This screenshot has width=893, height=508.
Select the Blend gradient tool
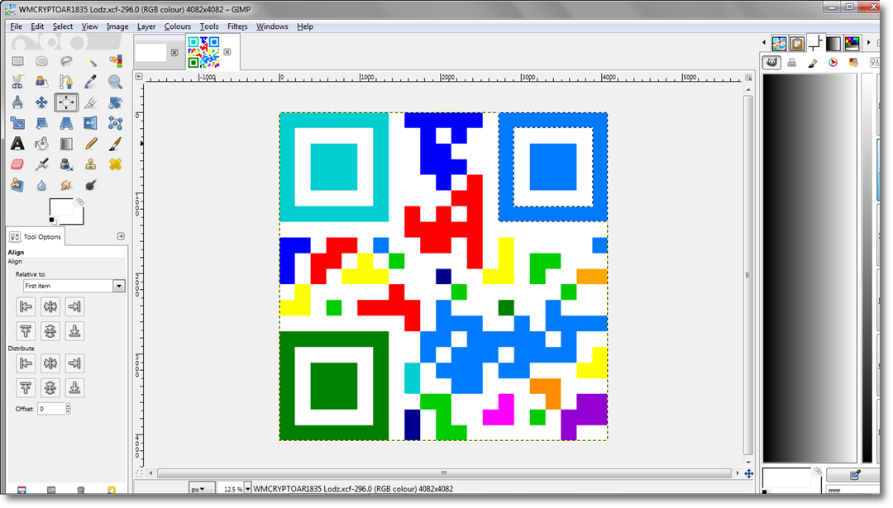66,144
